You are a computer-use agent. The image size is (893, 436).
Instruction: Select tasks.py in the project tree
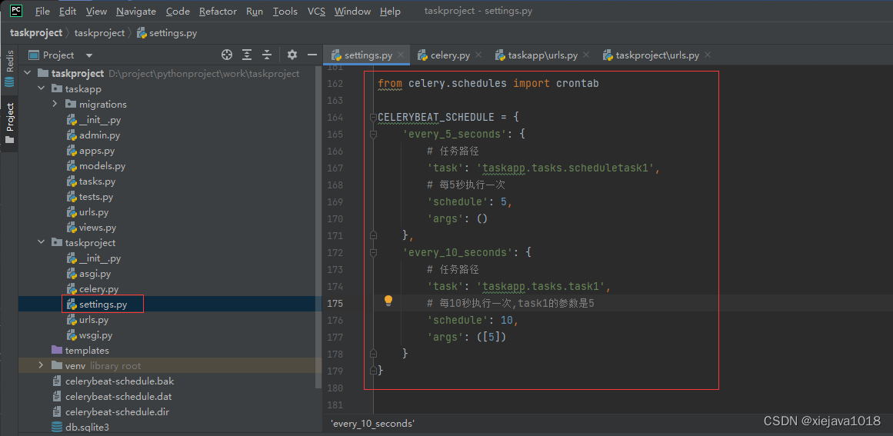coord(97,181)
